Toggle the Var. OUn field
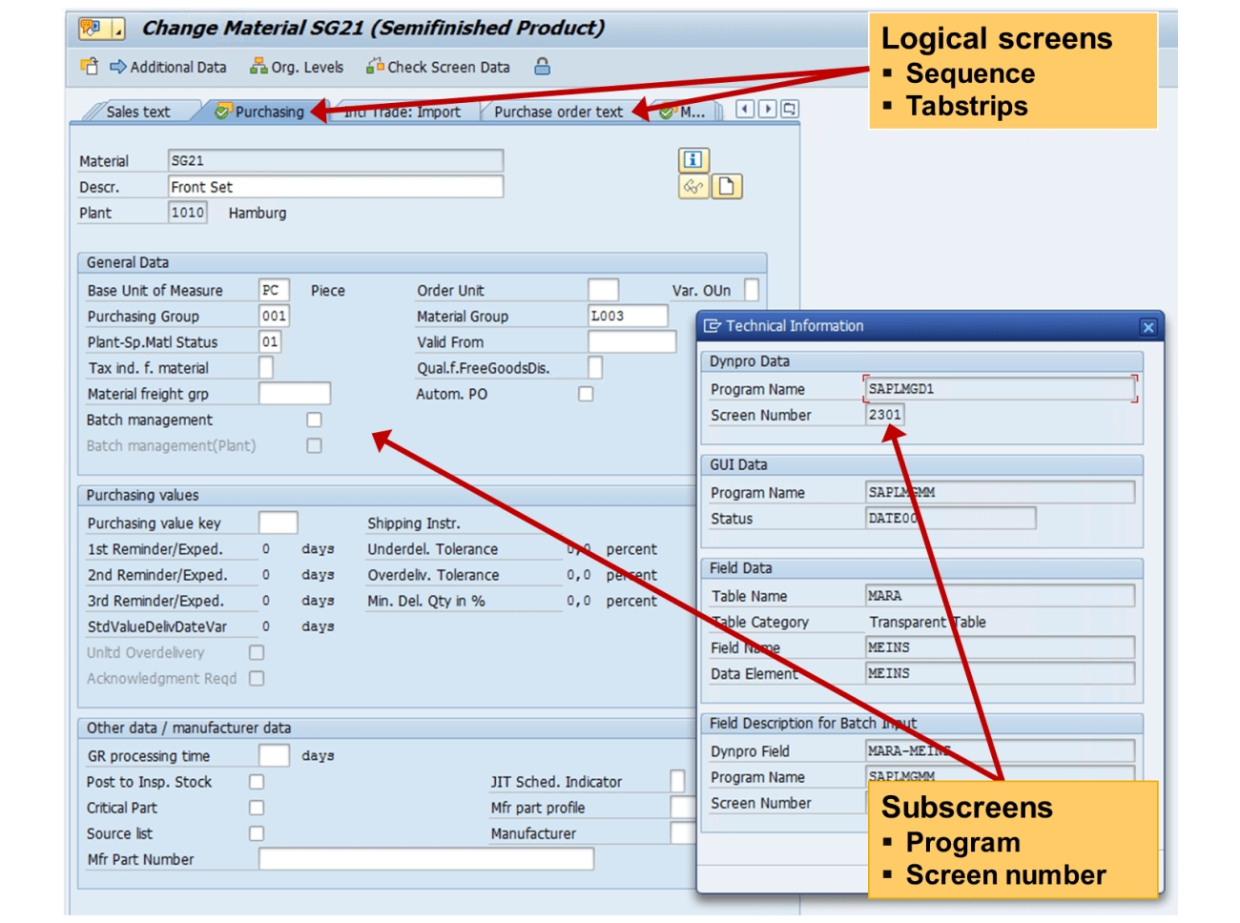Image resolution: width=1240 pixels, height=923 pixels. [752, 290]
